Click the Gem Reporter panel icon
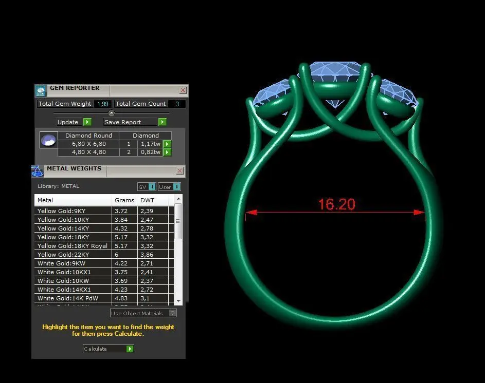This screenshot has width=485, height=383. coord(41,90)
